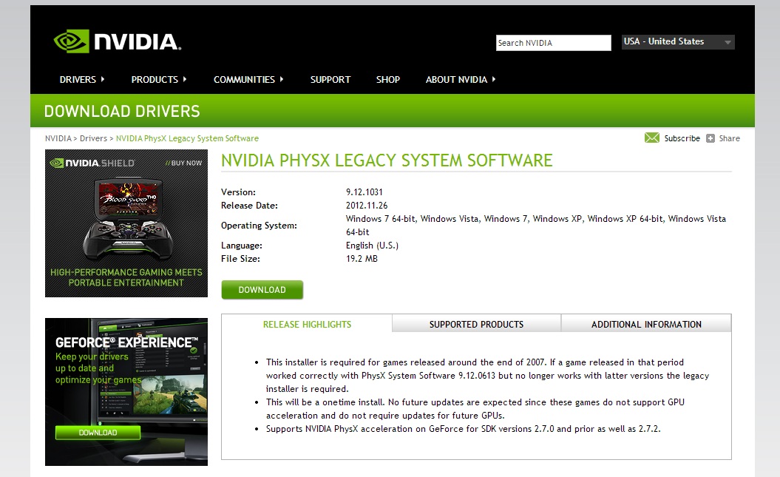
Task: Click the 'High-performance gaming meets portable entertainment' text
Action: pyautogui.click(x=126, y=277)
